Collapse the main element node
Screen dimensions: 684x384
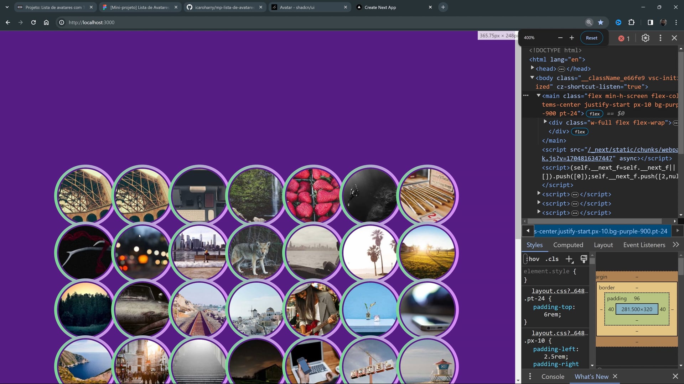pos(539,95)
